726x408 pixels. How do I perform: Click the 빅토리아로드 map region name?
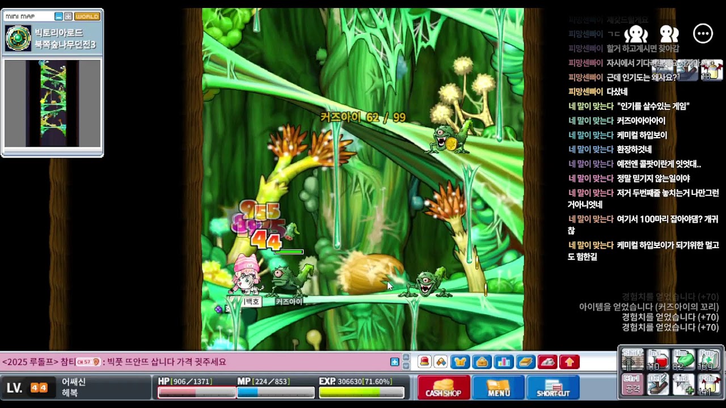point(59,33)
